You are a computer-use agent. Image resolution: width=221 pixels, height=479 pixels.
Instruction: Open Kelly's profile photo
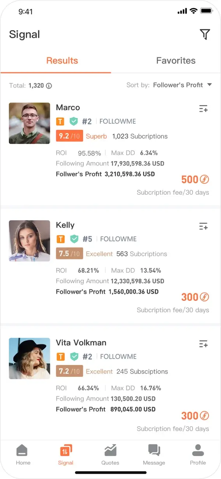pos(29,241)
